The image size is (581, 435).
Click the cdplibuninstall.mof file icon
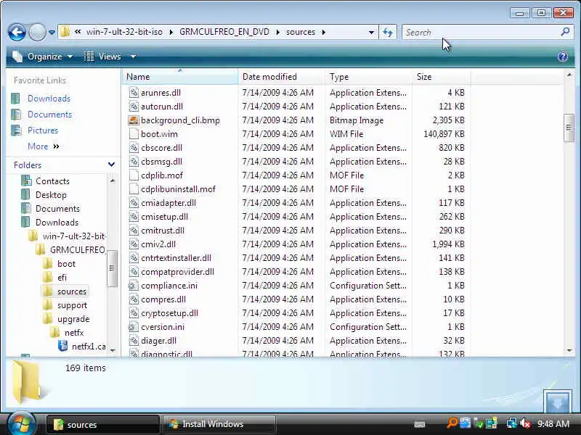[134, 189]
